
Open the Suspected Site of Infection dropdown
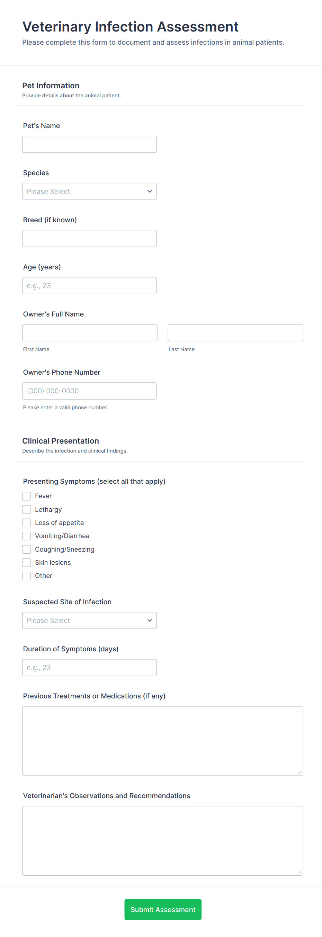click(x=89, y=620)
